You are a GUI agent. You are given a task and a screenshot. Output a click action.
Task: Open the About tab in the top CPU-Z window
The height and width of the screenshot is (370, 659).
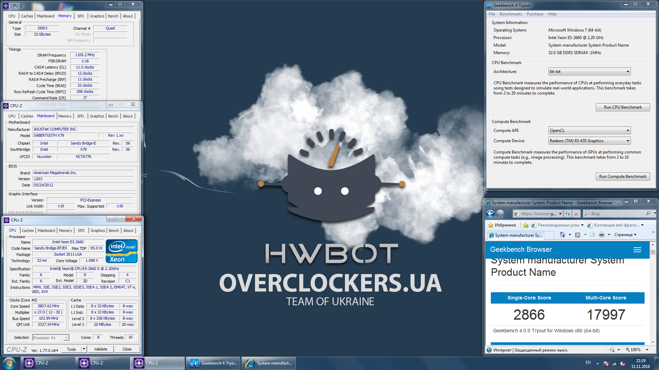pyautogui.click(x=128, y=16)
